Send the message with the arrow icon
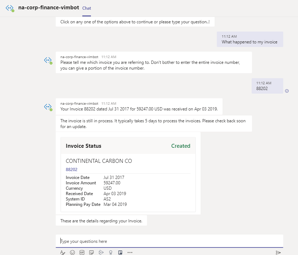This screenshot has width=298, height=255. click(278, 252)
